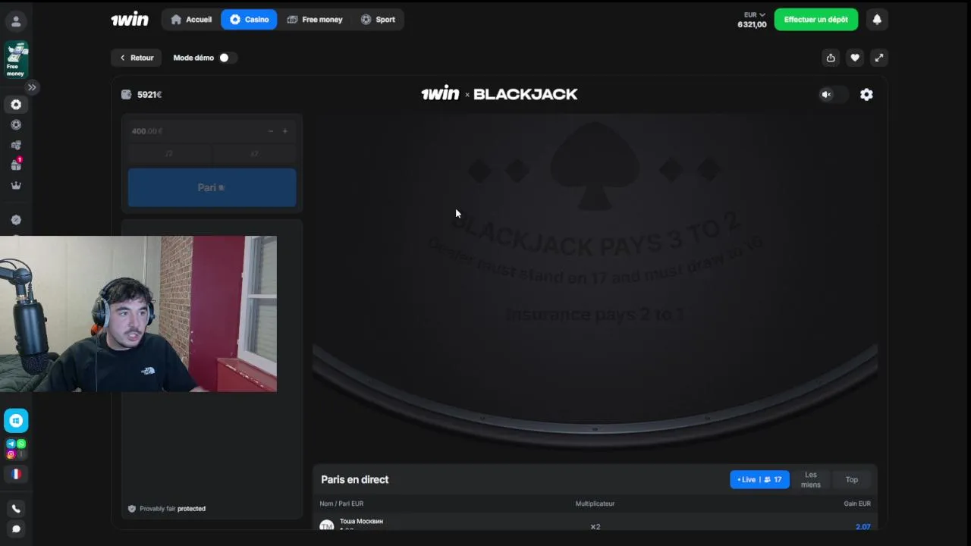
Task: Click Provably fair protected link
Action: point(167,509)
